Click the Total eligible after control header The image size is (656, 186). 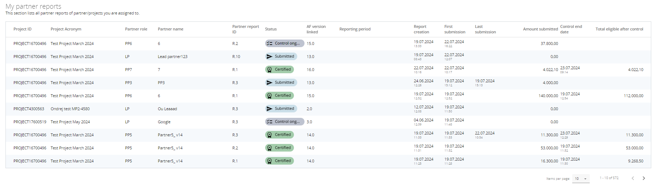pos(619,29)
